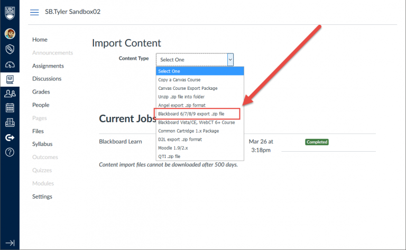The width and height of the screenshot is (406, 250).
Task: Go to the Dashboard gauge icon
Action: (x=10, y=64)
